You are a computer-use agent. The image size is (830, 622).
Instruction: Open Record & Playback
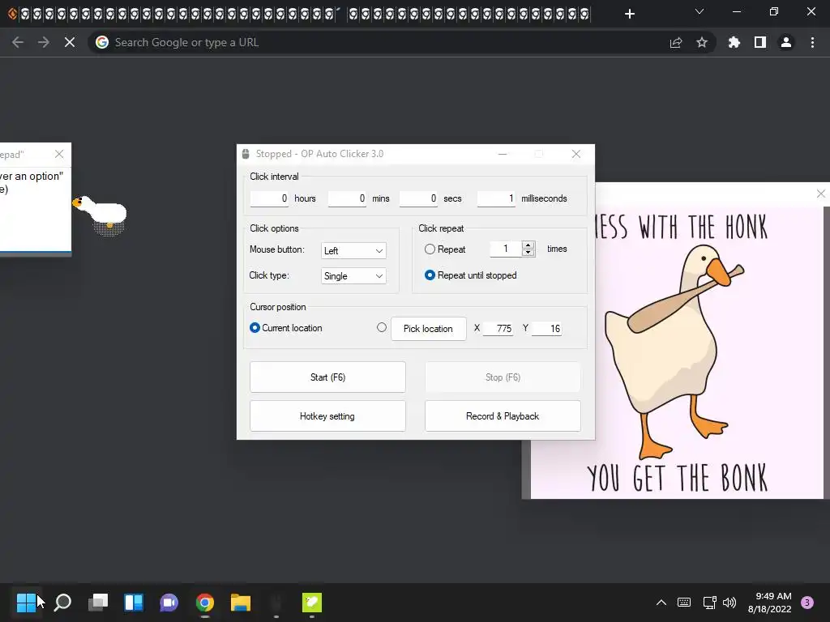(503, 416)
